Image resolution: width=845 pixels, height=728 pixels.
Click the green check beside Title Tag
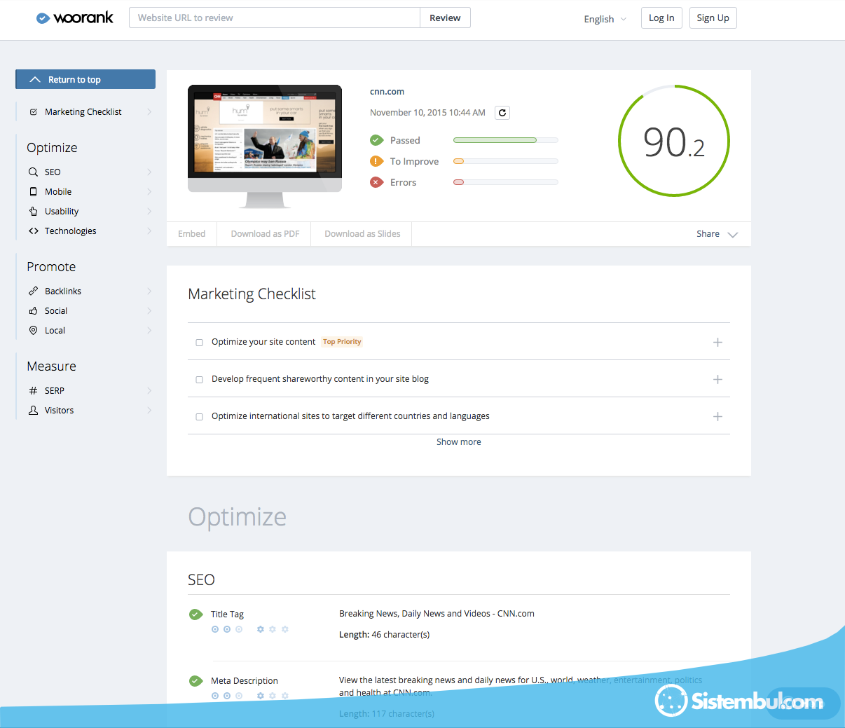(196, 614)
